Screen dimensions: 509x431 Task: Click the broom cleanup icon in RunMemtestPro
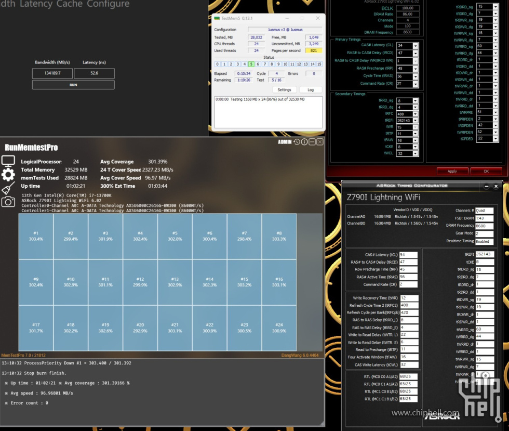point(8,188)
